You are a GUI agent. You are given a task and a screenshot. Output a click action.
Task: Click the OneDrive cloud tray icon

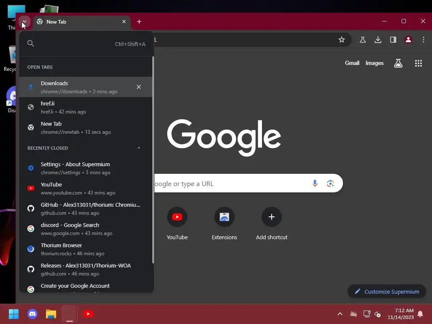click(x=354, y=314)
